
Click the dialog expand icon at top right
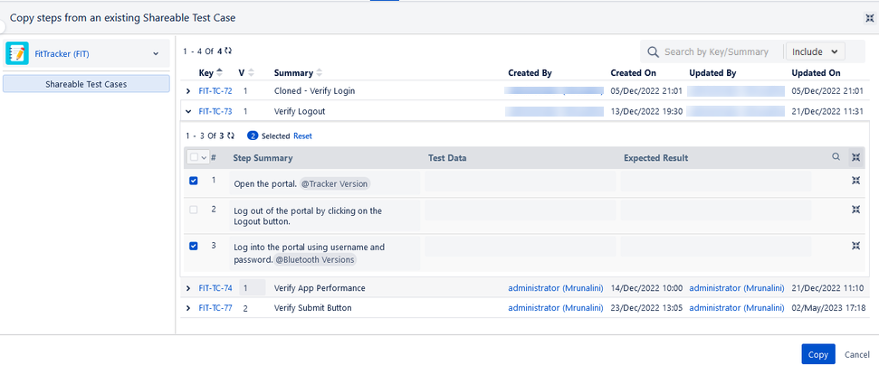tap(870, 18)
